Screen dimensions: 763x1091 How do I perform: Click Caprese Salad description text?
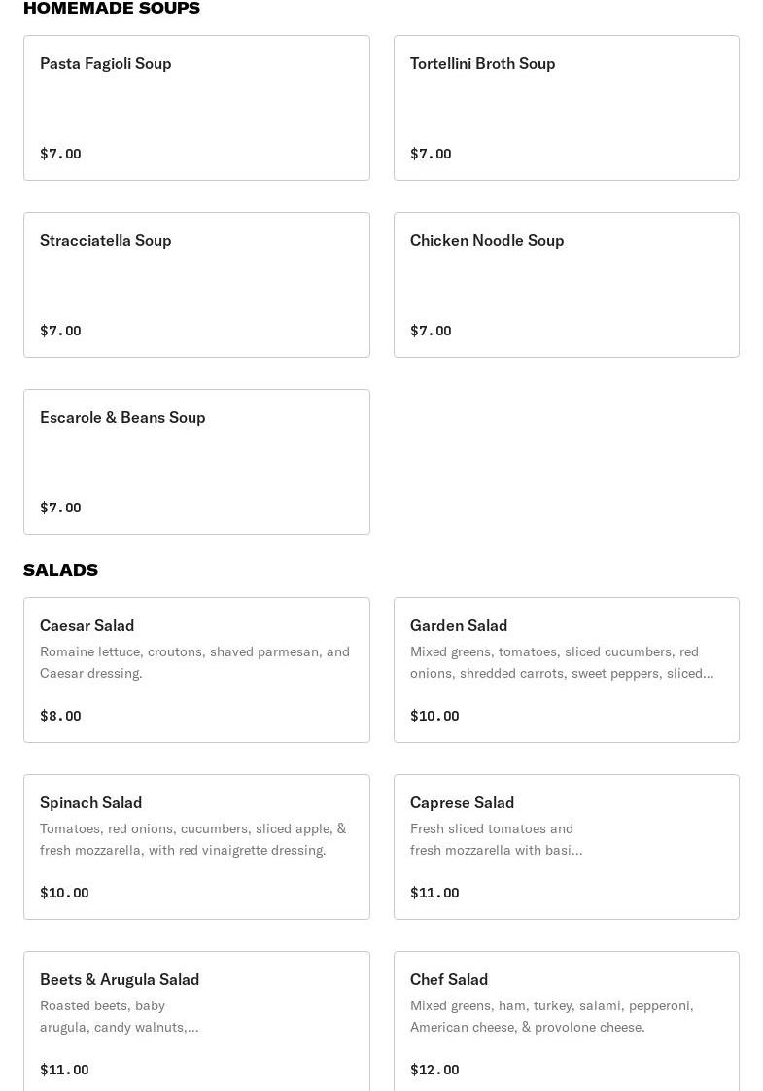pos(496,839)
